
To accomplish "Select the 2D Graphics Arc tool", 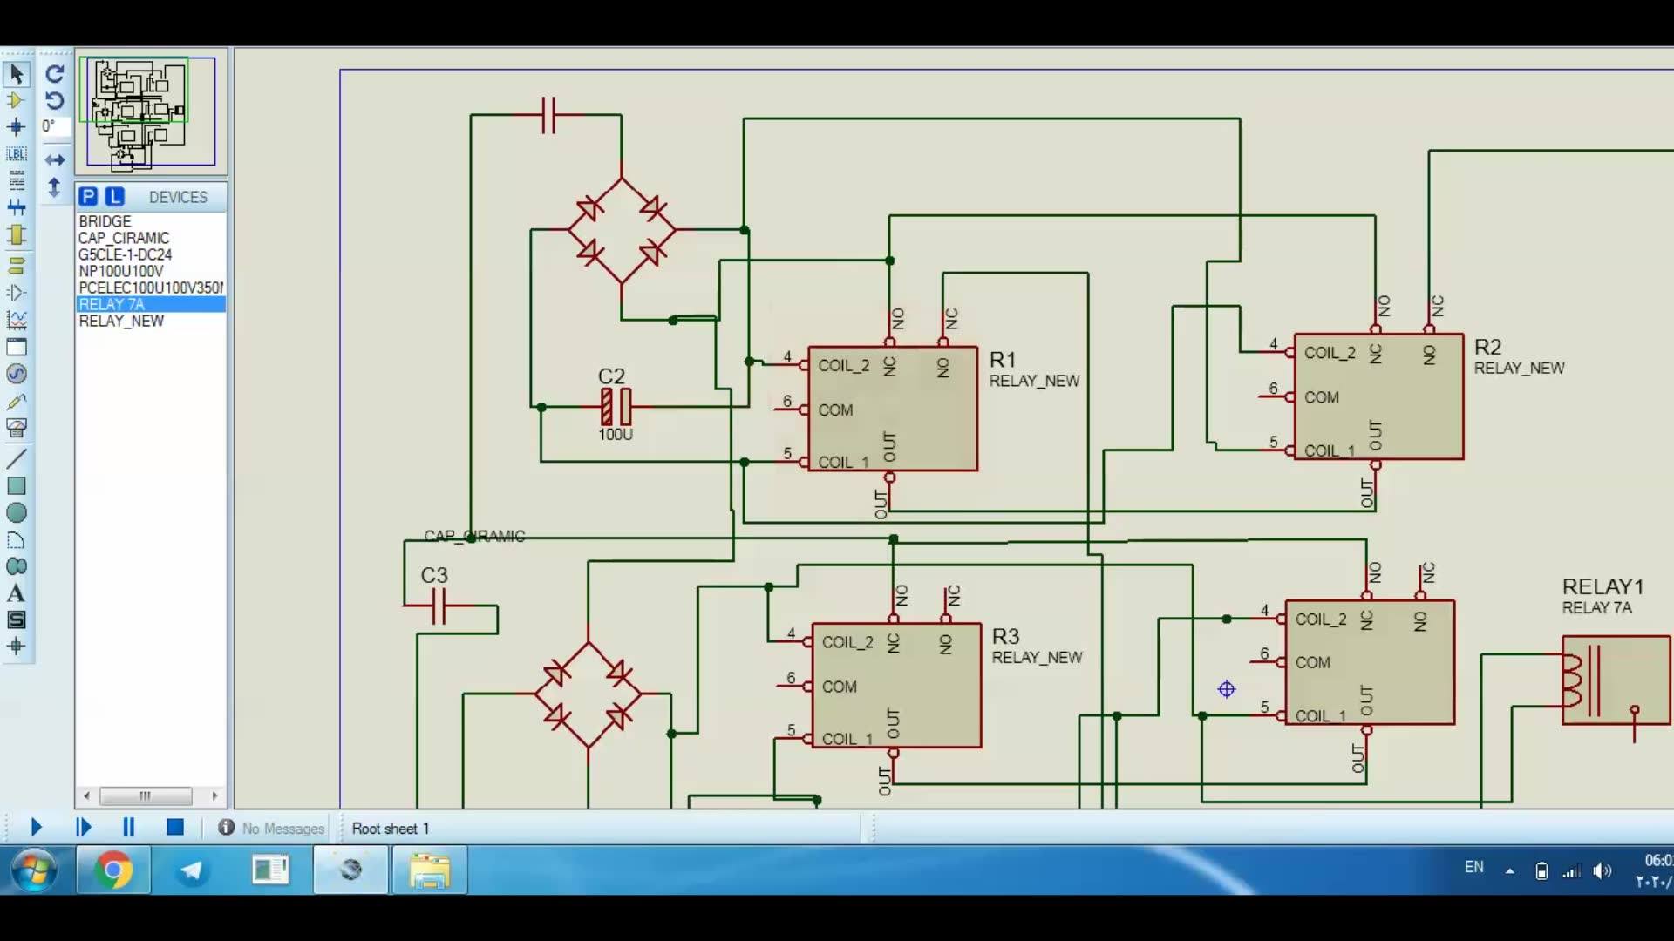I will (16, 539).
